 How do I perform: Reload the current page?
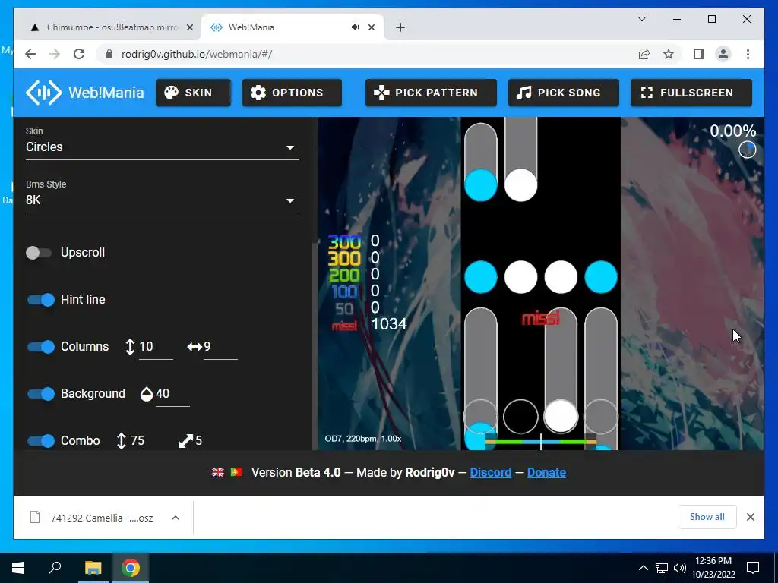click(x=79, y=54)
